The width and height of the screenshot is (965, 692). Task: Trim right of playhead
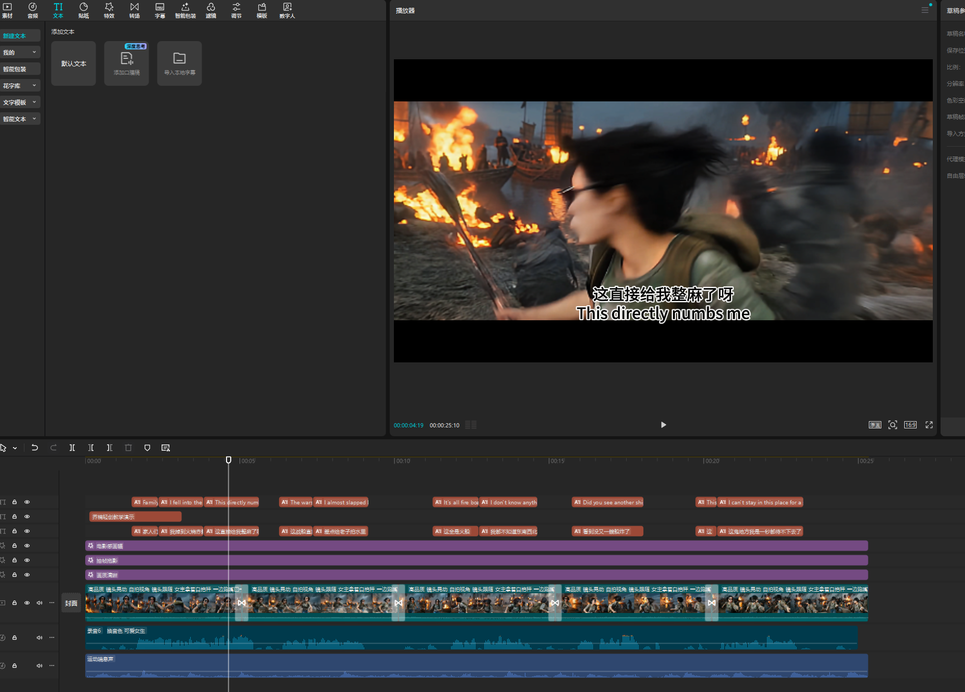click(110, 448)
